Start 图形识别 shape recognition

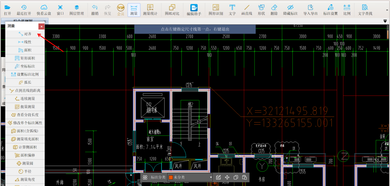[x=216, y=10]
